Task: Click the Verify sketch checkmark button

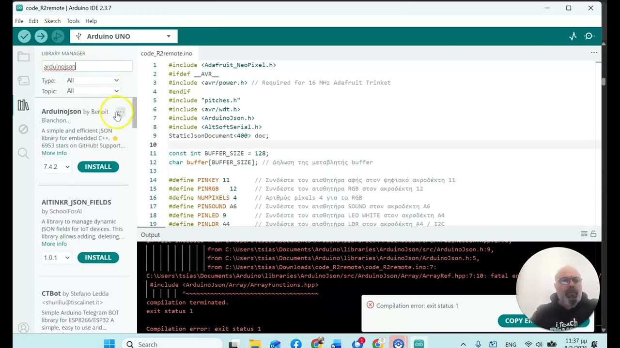Action: (24, 36)
